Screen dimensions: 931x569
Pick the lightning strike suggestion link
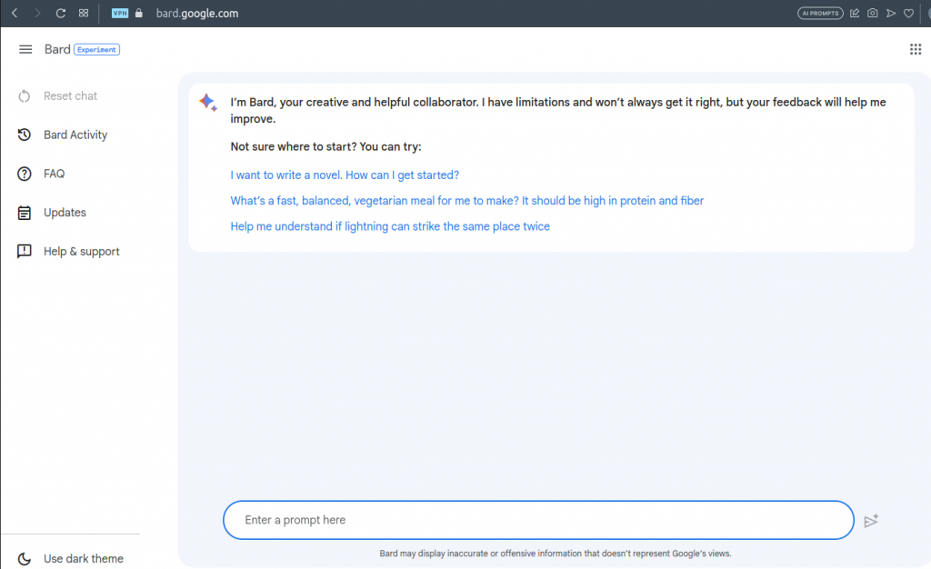tap(390, 226)
